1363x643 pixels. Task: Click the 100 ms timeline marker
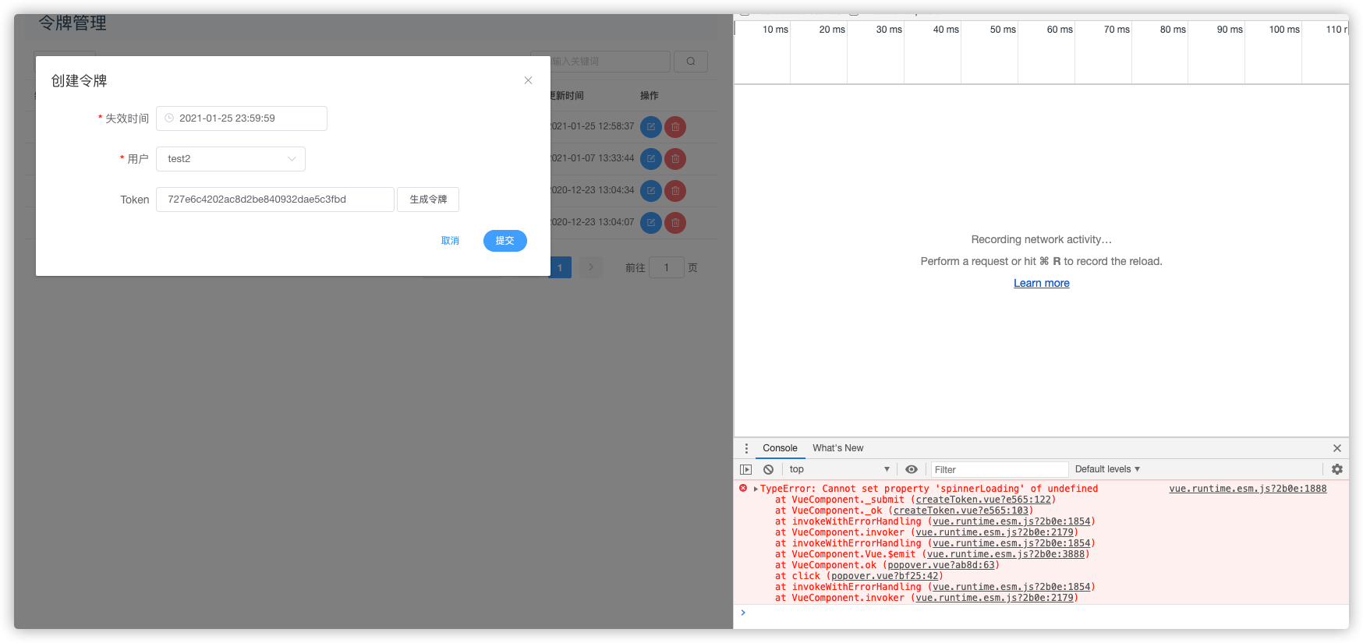click(x=1284, y=30)
